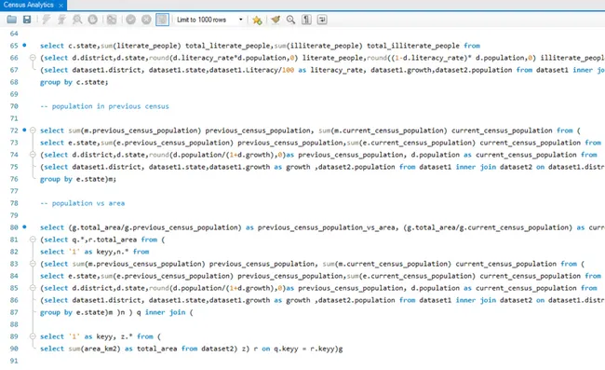Stop the running query

click(92, 20)
